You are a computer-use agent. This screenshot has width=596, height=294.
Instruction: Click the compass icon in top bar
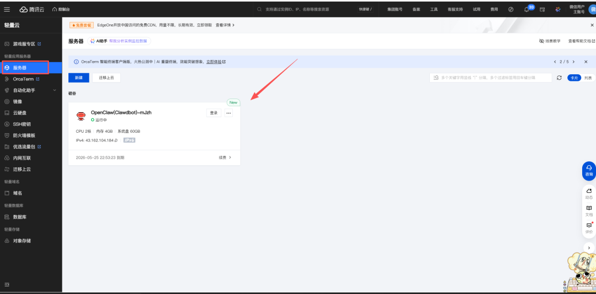tap(511, 9)
